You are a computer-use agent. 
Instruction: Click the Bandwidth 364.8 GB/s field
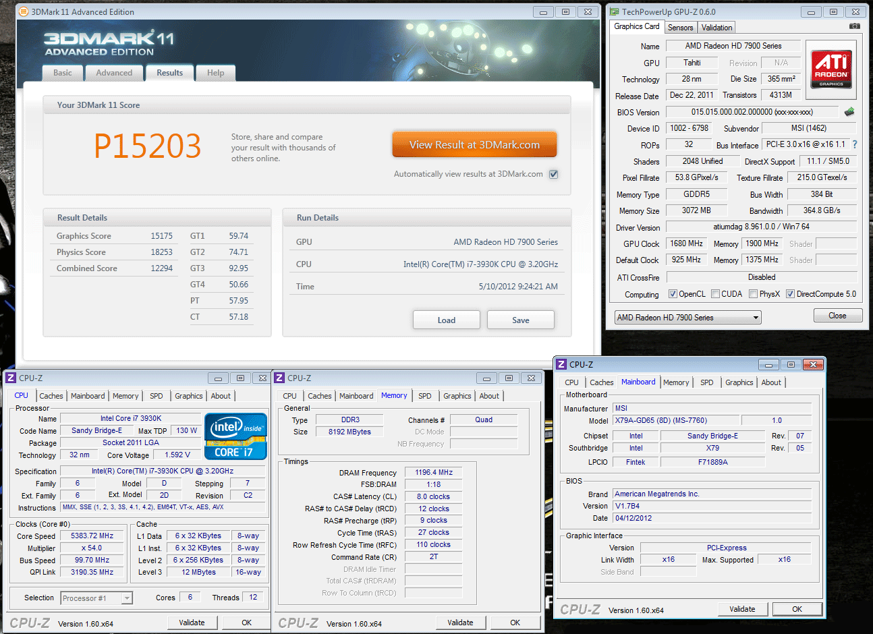[x=822, y=210]
